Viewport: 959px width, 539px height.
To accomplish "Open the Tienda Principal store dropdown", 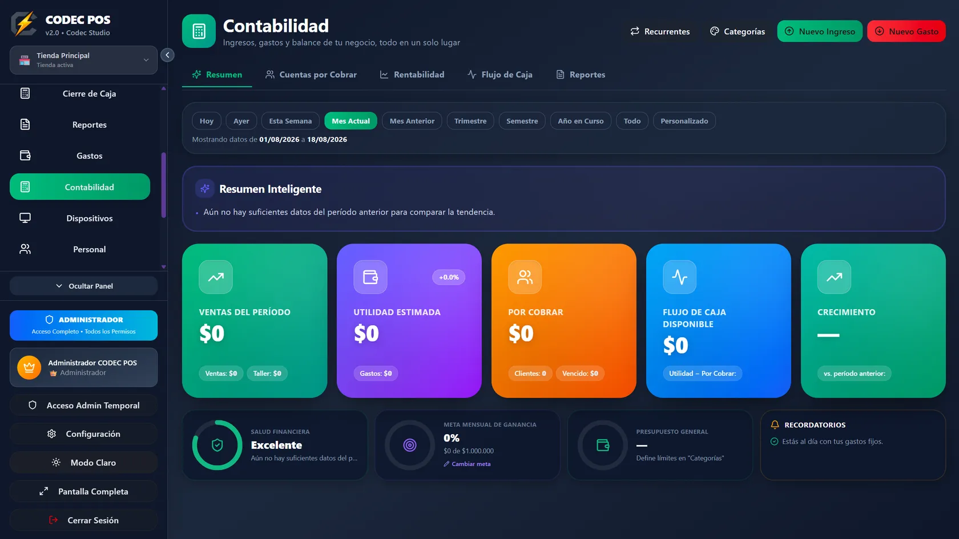I will (83, 60).
